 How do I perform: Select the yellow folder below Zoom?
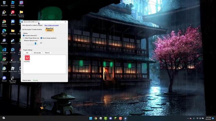(x=13, y=32)
